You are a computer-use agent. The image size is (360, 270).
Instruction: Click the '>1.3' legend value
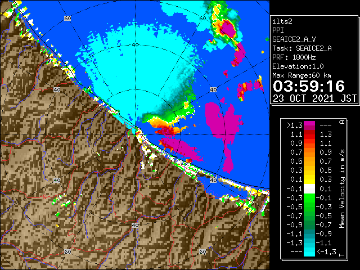[294, 125]
